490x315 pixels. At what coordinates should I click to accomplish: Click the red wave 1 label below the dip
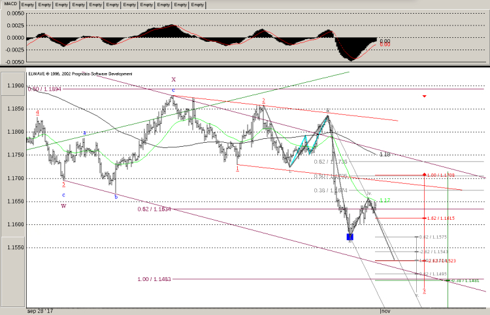tap(237, 168)
